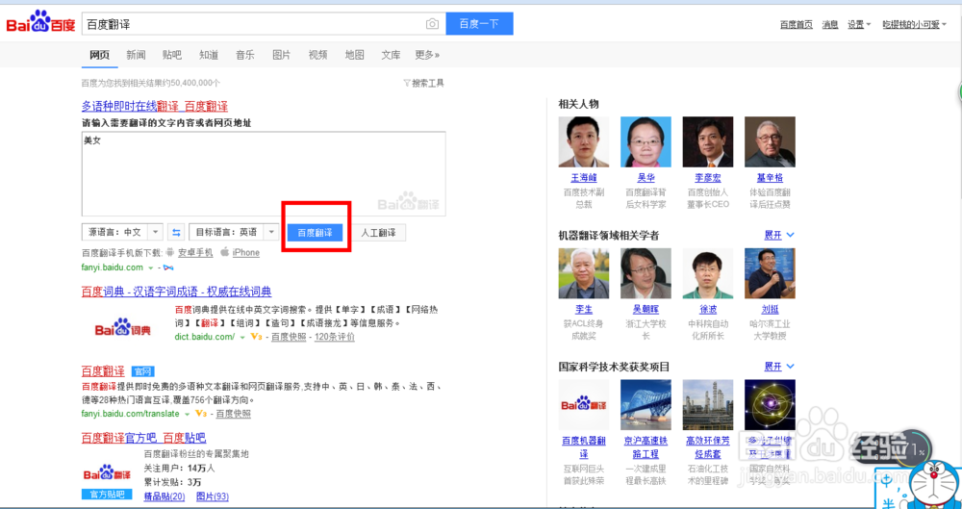Open camera image search icon
This screenshot has width=962, height=509.
pyautogui.click(x=433, y=24)
